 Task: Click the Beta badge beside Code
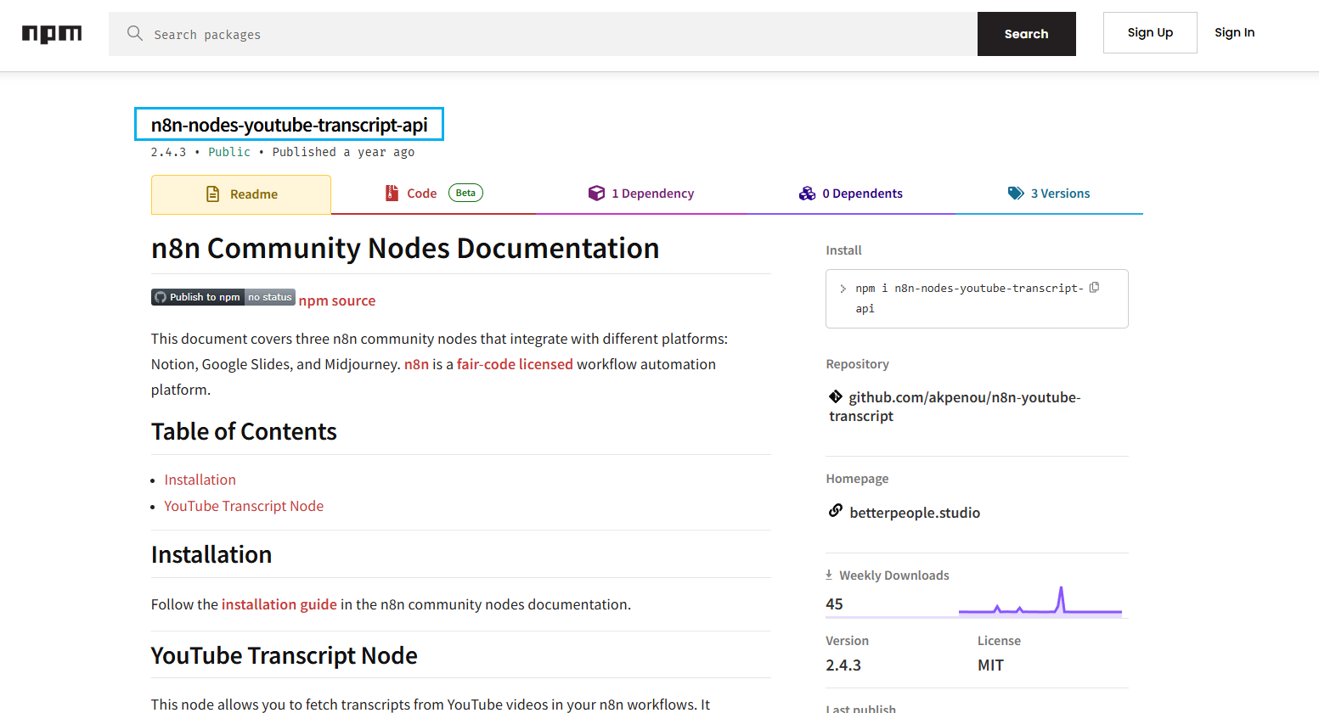coord(465,193)
